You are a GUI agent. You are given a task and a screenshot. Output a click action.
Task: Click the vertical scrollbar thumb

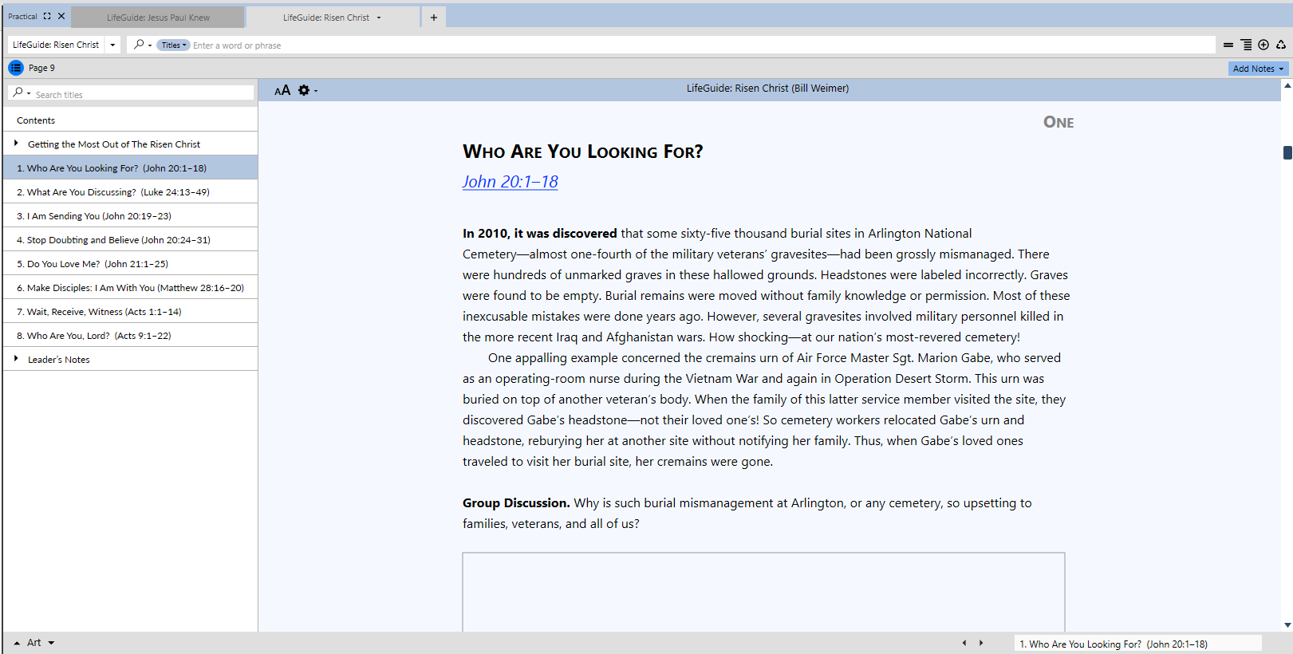point(1287,152)
